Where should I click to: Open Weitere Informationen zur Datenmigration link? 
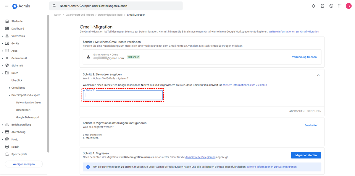(272, 167)
